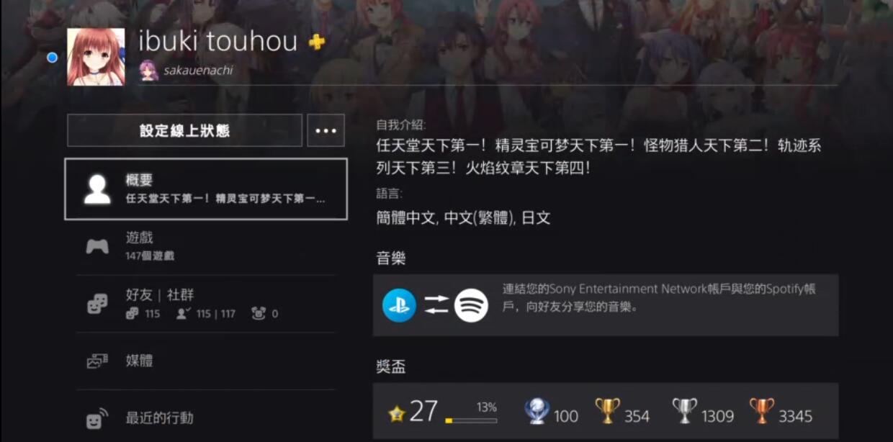Image resolution: width=893 pixels, height=442 pixels.
Task: Click the ibuki touhou profile avatar
Action: click(x=96, y=57)
